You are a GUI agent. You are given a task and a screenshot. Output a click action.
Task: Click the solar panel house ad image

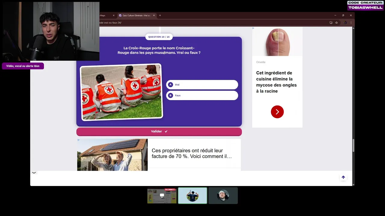point(112,155)
